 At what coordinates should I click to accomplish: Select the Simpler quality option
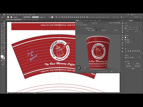[x=93, y=30]
